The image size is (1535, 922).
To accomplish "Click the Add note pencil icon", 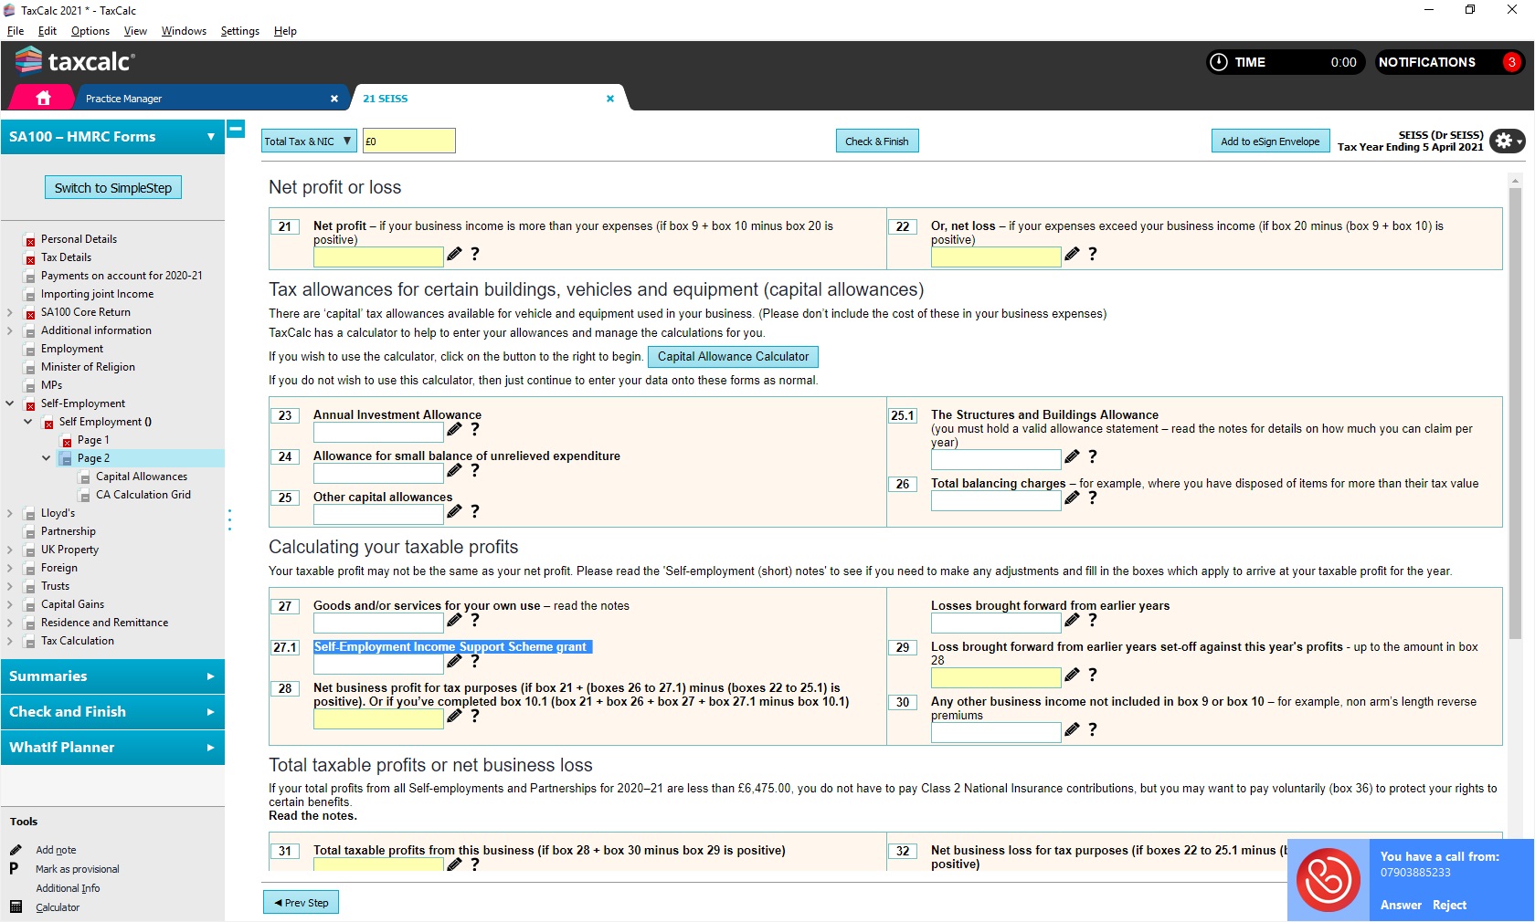I will coord(16,850).
